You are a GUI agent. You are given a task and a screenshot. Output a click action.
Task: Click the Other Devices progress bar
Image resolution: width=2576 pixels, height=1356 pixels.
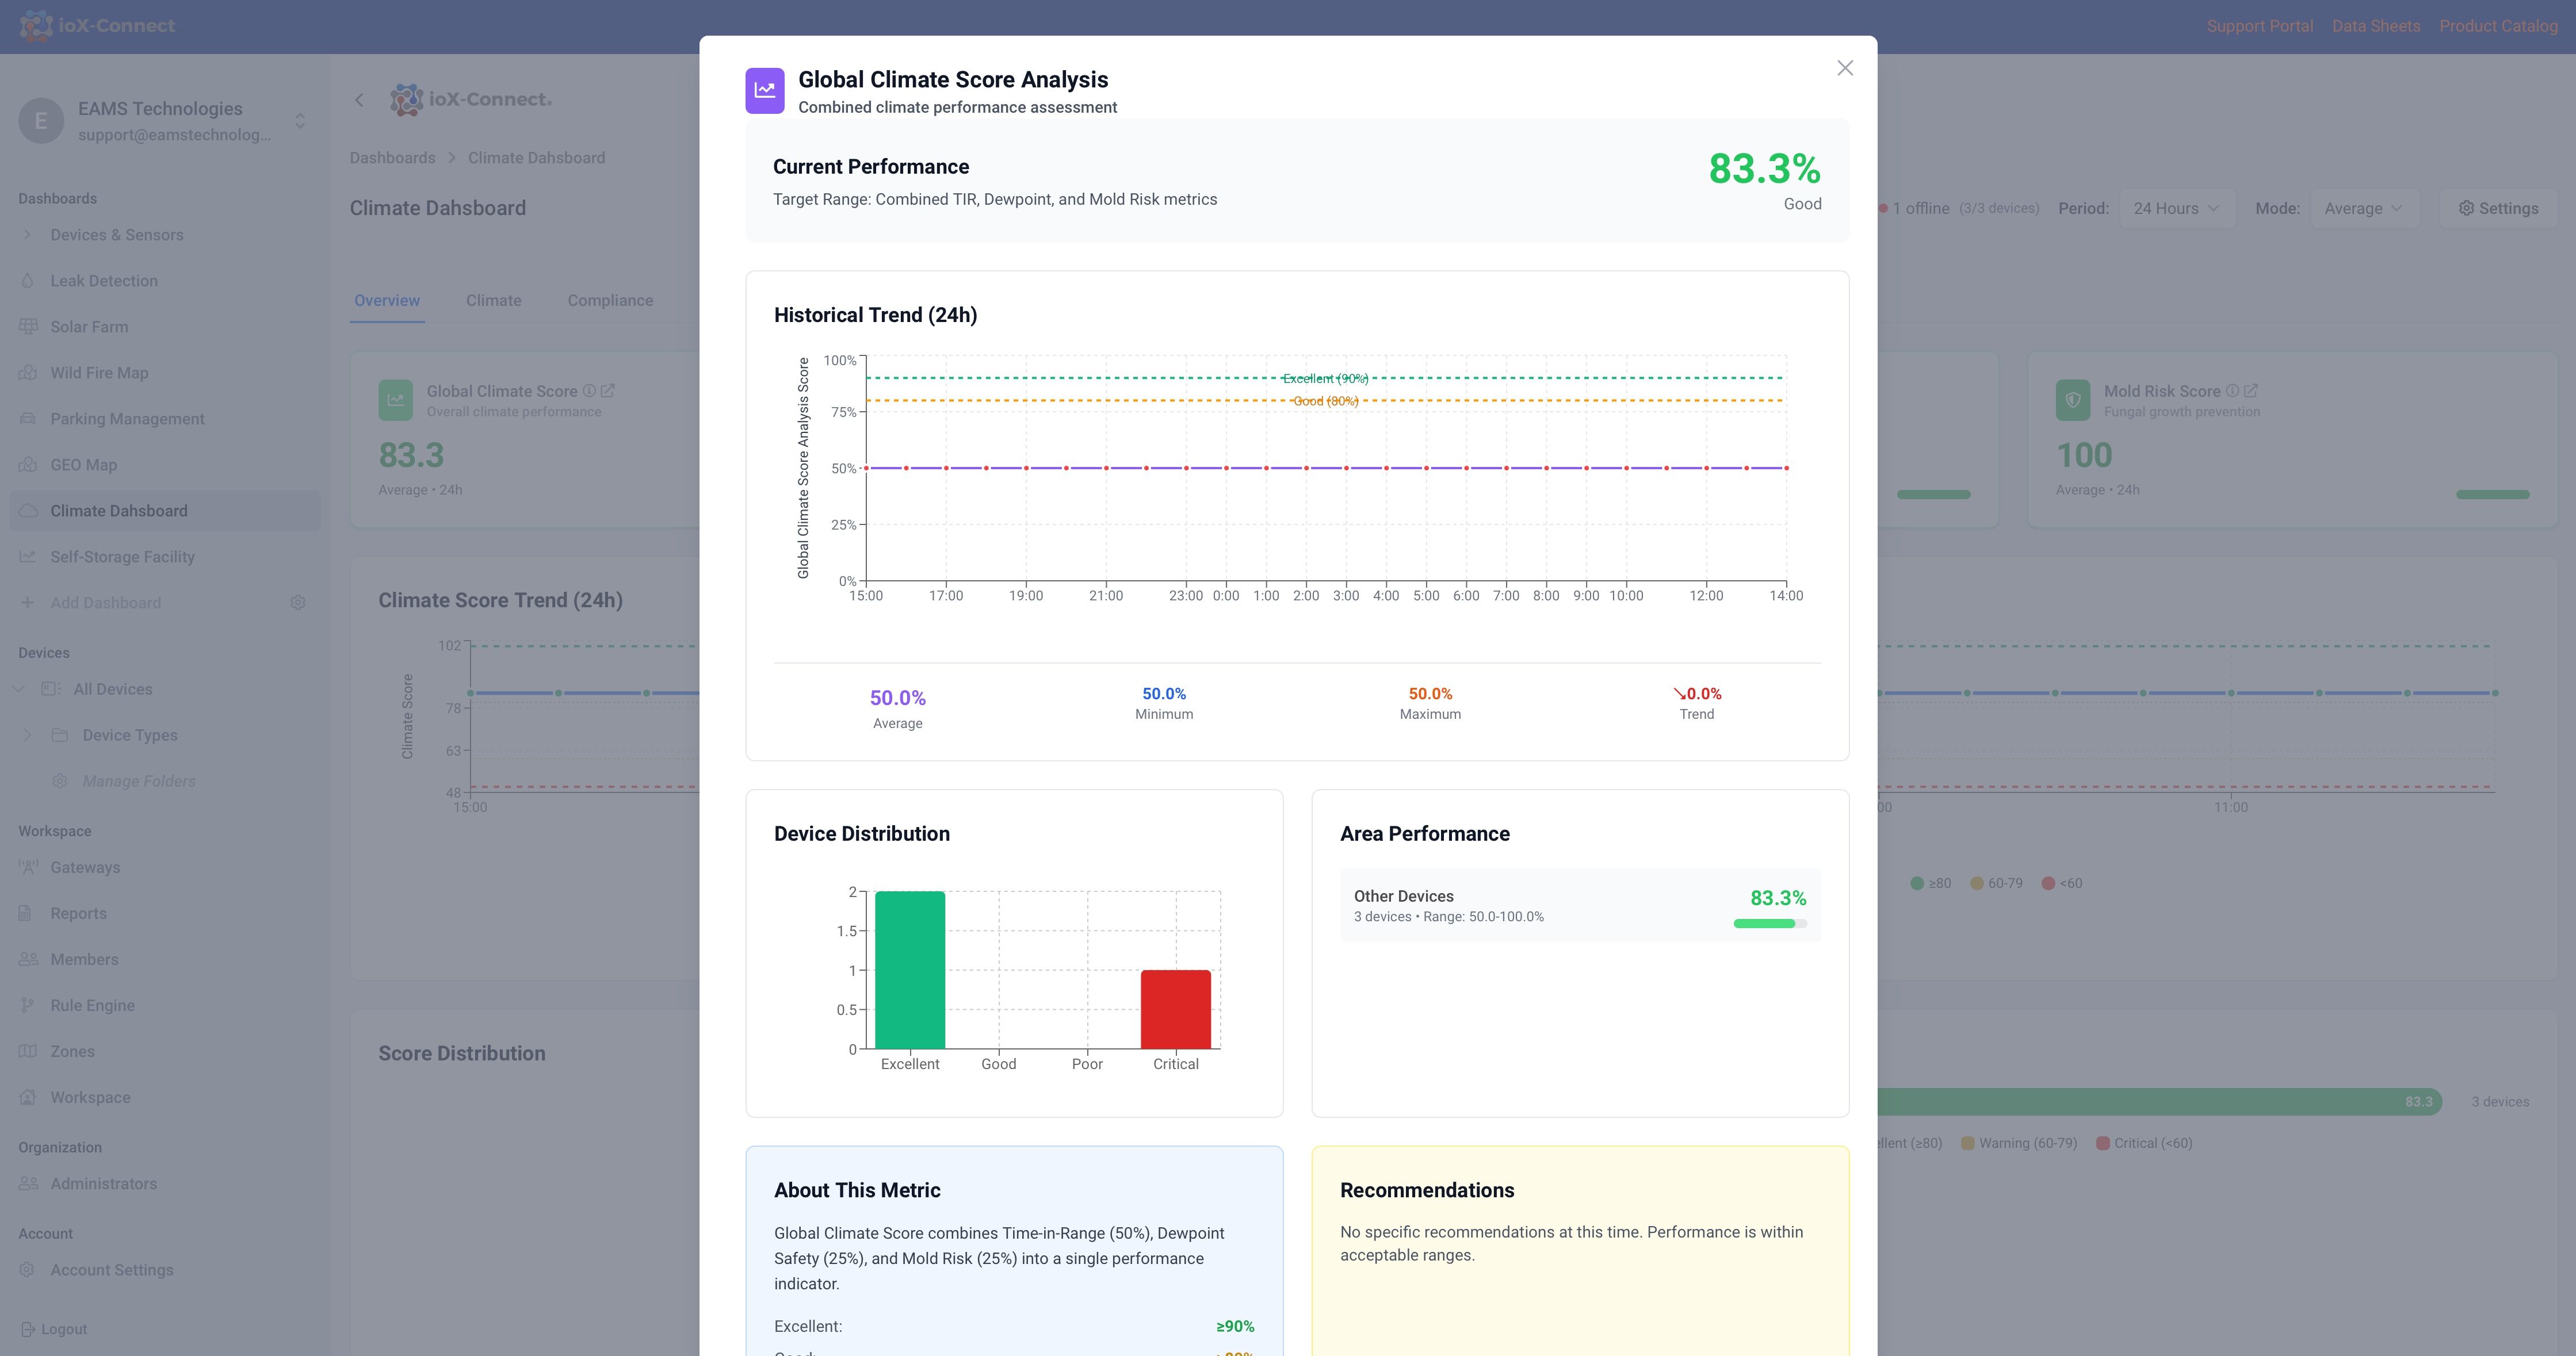[x=1769, y=923]
